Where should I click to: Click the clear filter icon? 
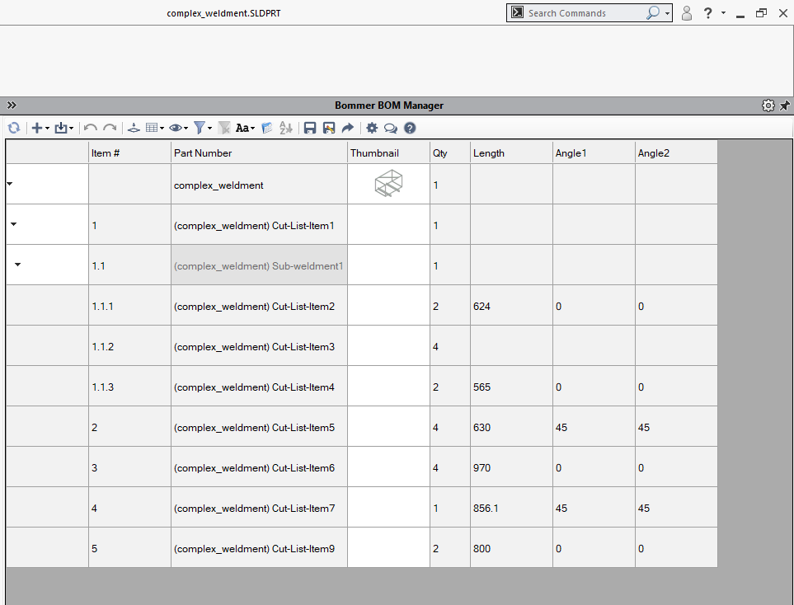click(224, 128)
